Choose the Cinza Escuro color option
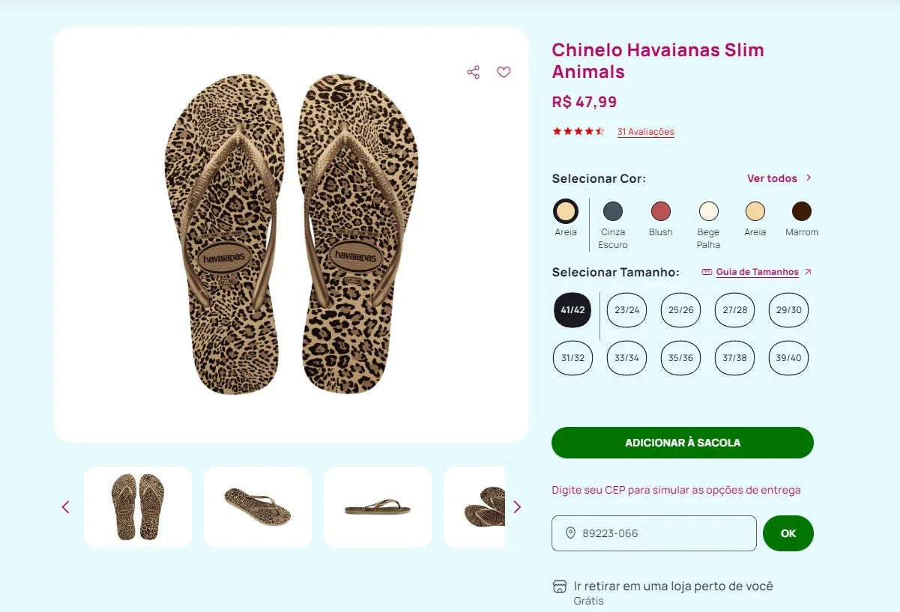900x612 pixels. tap(613, 211)
